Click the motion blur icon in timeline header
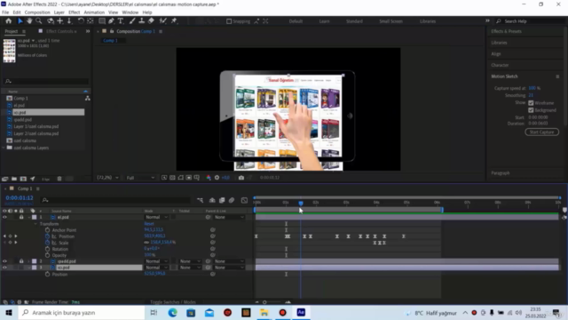568x320 pixels. pyautogui.click(x=232, y=200)
